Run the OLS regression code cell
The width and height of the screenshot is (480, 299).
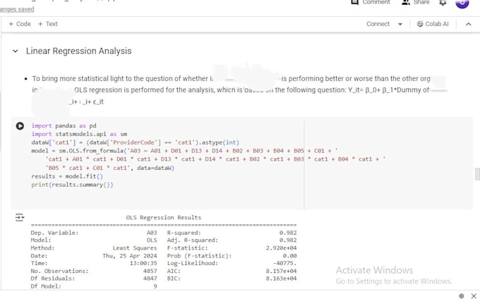pyautogui.click(x=20, y=126)
